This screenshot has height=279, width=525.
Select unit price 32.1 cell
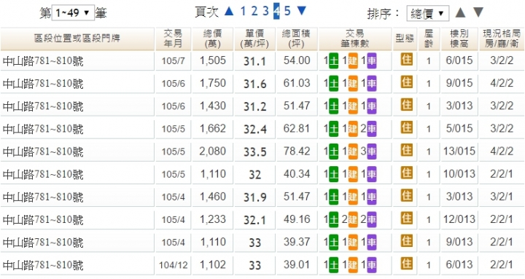(x=254, y=220)
